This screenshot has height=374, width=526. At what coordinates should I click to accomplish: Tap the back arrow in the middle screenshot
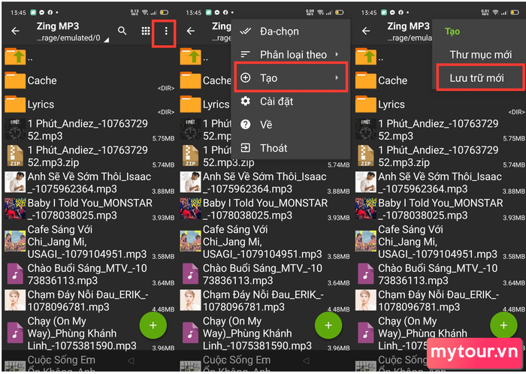[x=191, y=32]
